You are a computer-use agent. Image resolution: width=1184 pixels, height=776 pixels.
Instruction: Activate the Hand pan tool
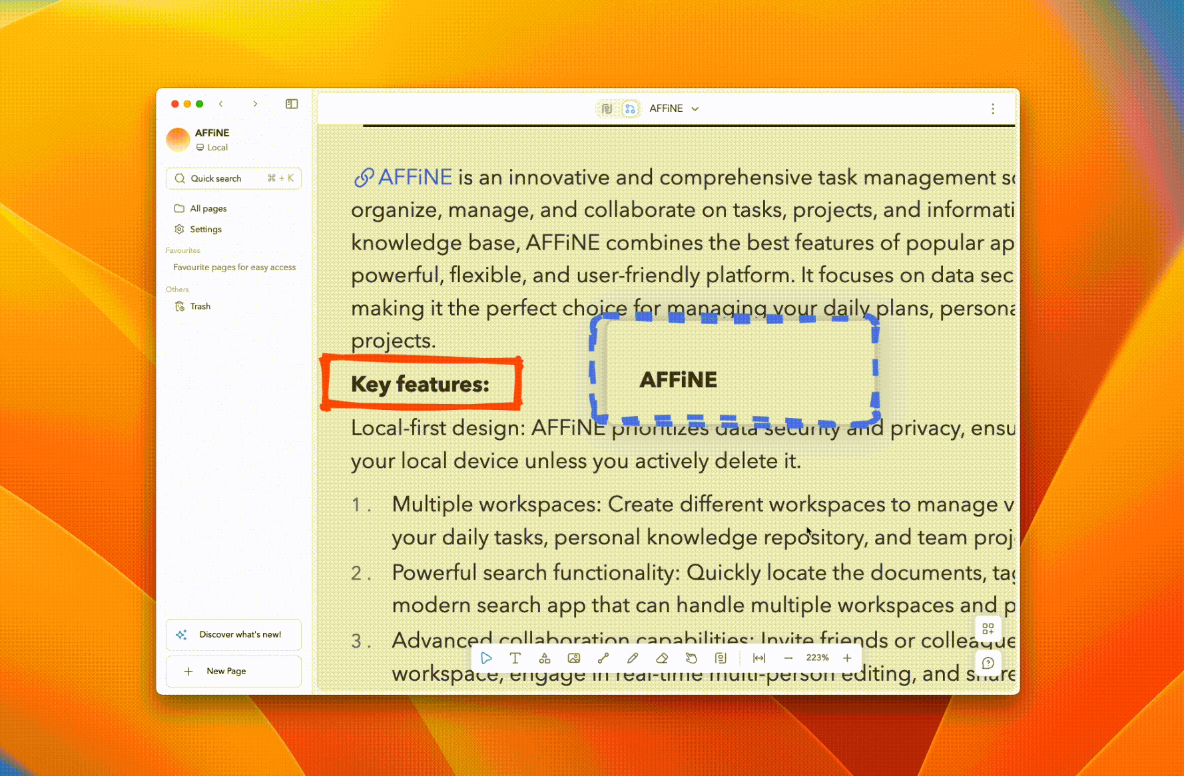(x=691, y=658)
